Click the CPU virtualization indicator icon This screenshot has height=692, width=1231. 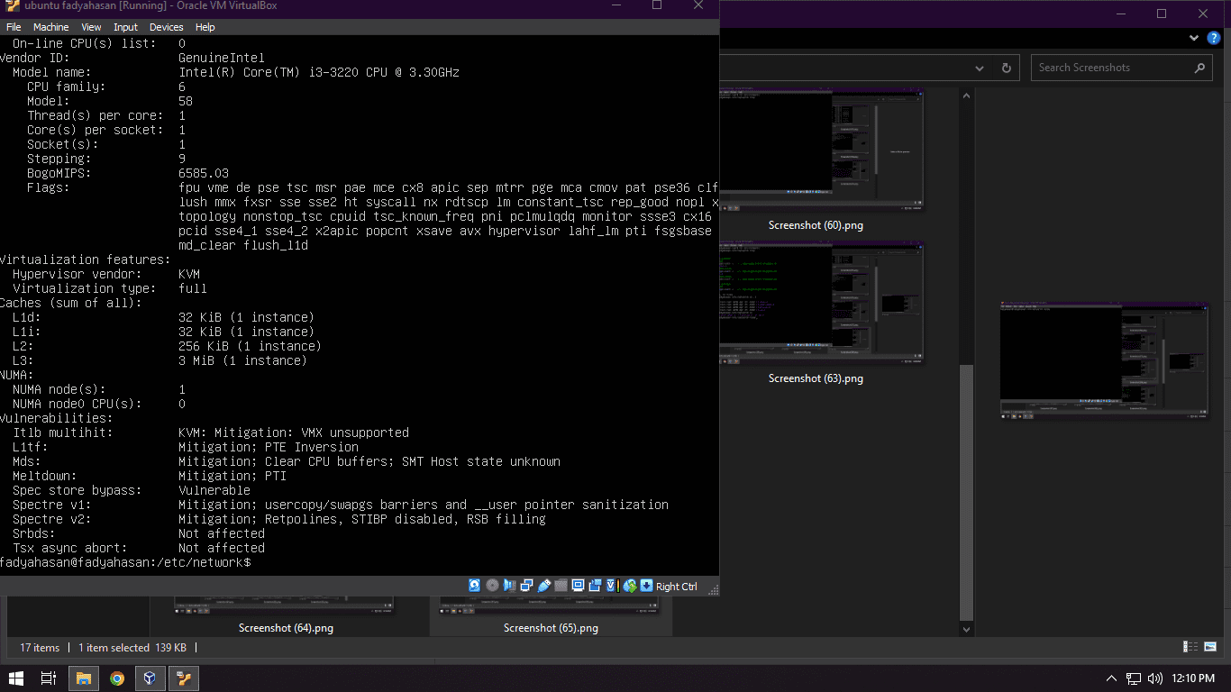[x=613, y=586]
